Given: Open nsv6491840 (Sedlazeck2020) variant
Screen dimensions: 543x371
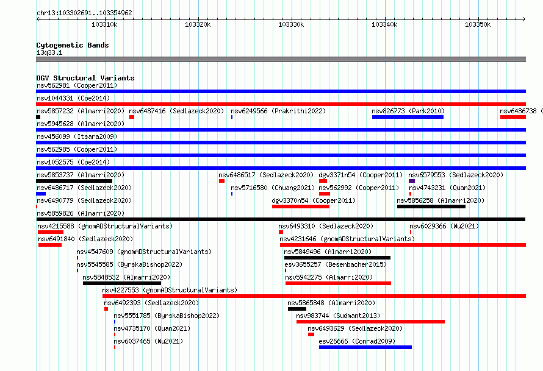Looking at the screenshot, I should tap(85, 239).
